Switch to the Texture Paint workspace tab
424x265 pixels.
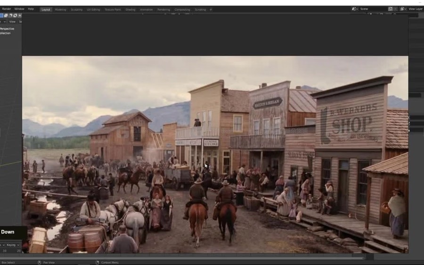click(x=113, y=9)
